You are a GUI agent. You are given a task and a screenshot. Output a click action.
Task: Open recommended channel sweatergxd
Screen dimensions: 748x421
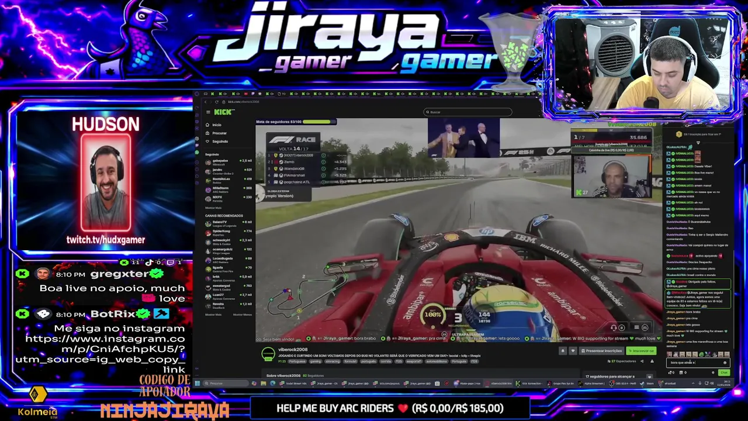pos(228,288)
